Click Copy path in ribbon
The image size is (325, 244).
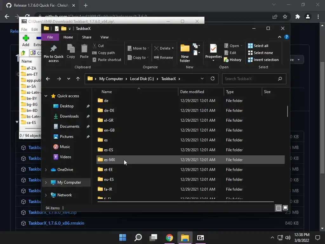pos(103,53)
